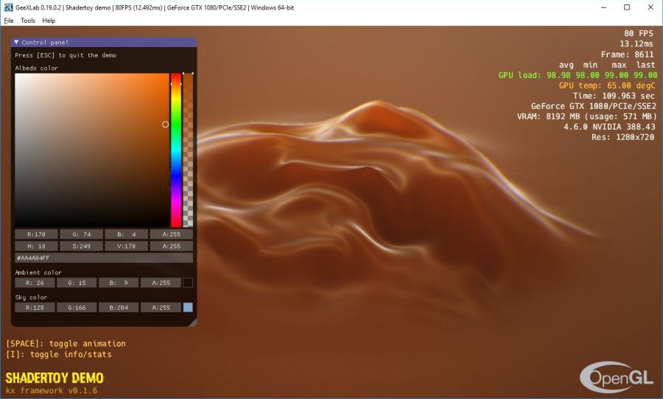Click the 'Time: 109.963 sec' readout
This screenshot has width=663, height=399.
[x=614, y=96]
